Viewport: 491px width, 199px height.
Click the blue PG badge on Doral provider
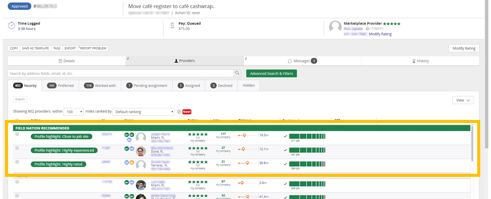(x=132, y=149)
